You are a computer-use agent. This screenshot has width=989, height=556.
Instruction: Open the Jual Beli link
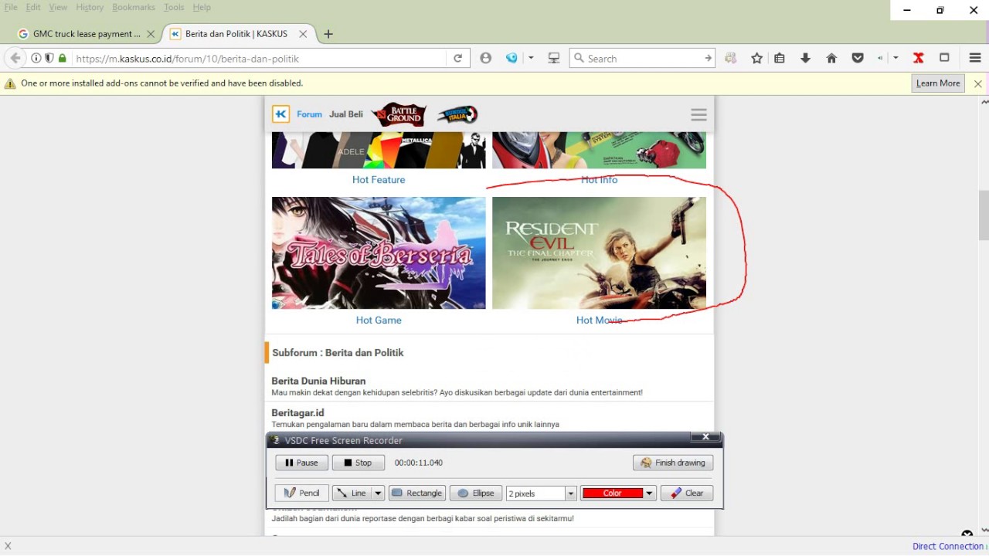pos(345,114)
